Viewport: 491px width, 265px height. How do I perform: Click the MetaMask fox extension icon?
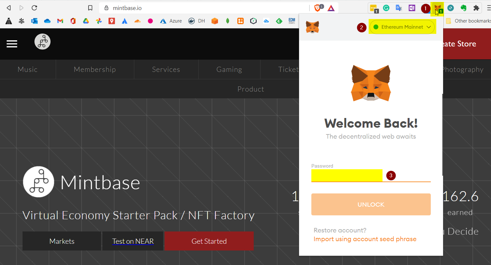(438, 8)
